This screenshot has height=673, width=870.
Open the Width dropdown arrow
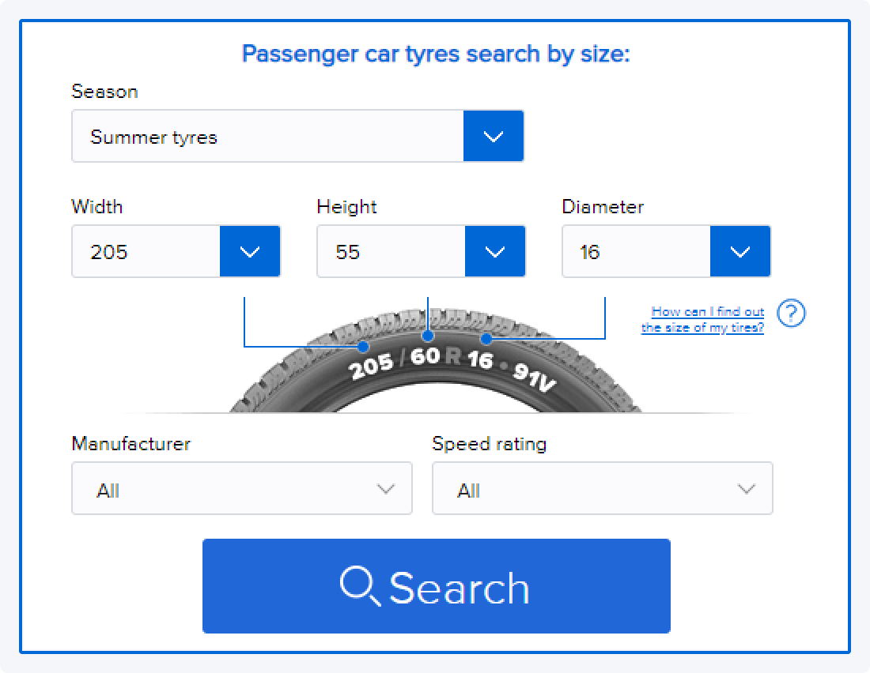250,252
